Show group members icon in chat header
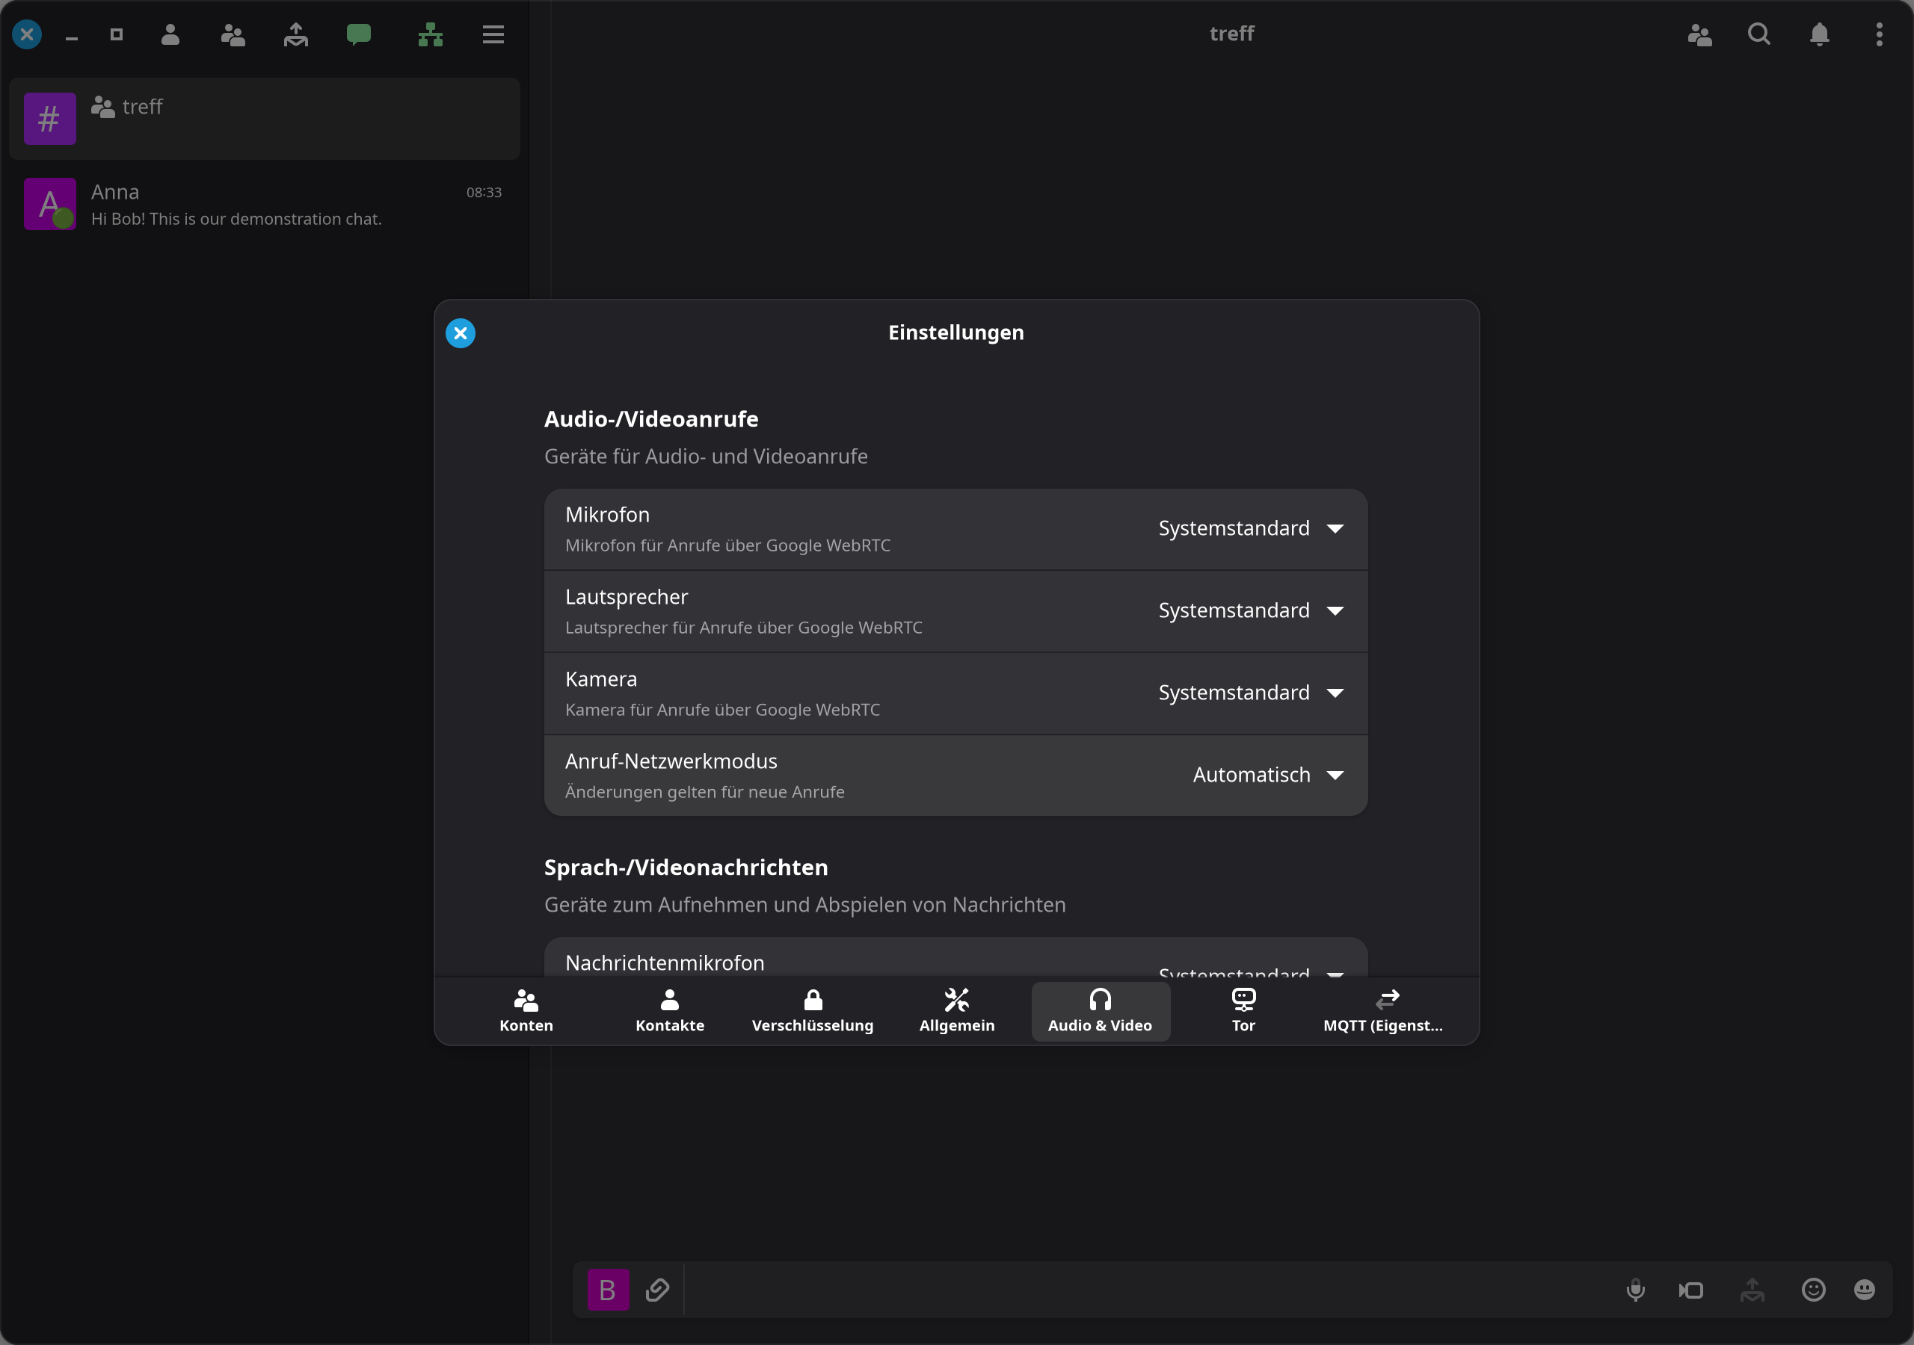1914x1345 pixels. point(1699,34)
